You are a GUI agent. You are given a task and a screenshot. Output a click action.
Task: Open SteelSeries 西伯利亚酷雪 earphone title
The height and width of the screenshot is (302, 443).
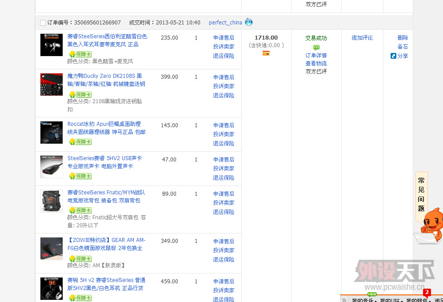107,40
